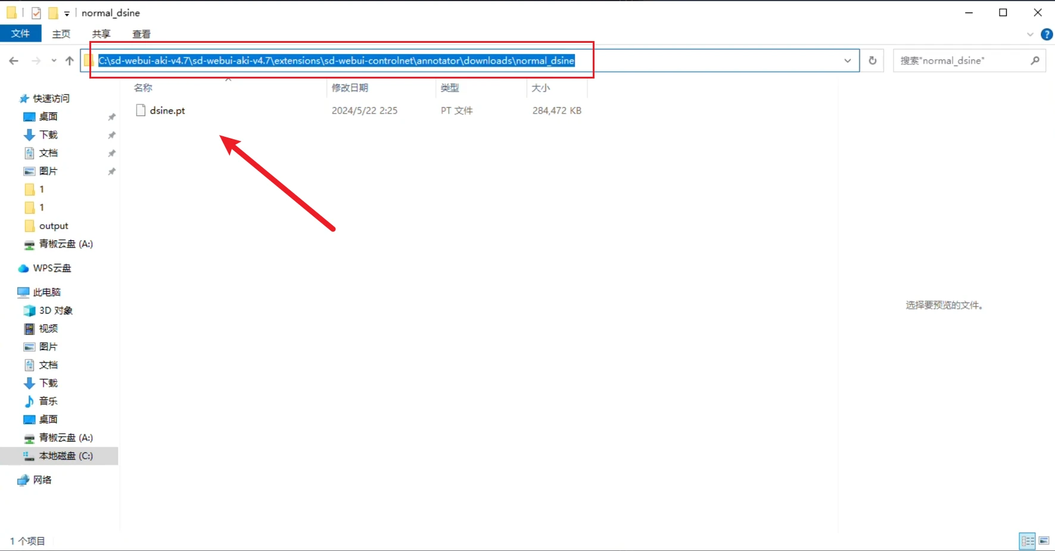Select 此电脑 in navigation pane

47,292
